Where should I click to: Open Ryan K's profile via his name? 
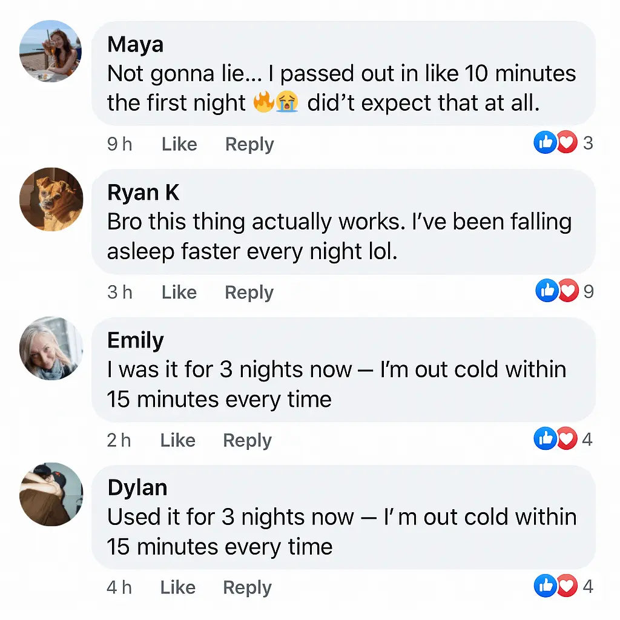click(143, 193)
